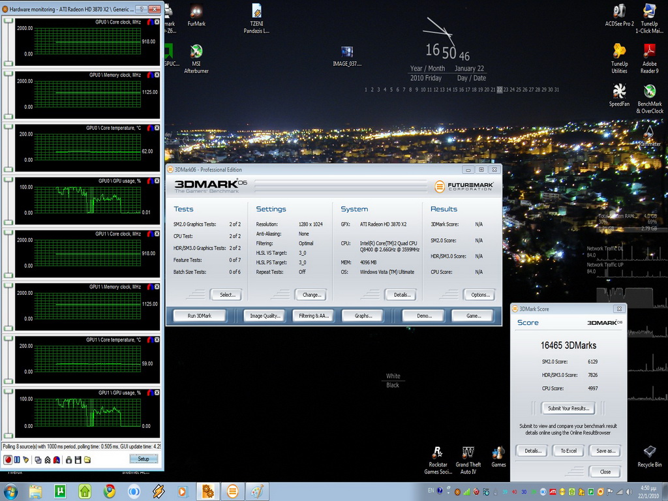Click the upper limit handle beside GPU1 Memory clock graph

[8, 284]
